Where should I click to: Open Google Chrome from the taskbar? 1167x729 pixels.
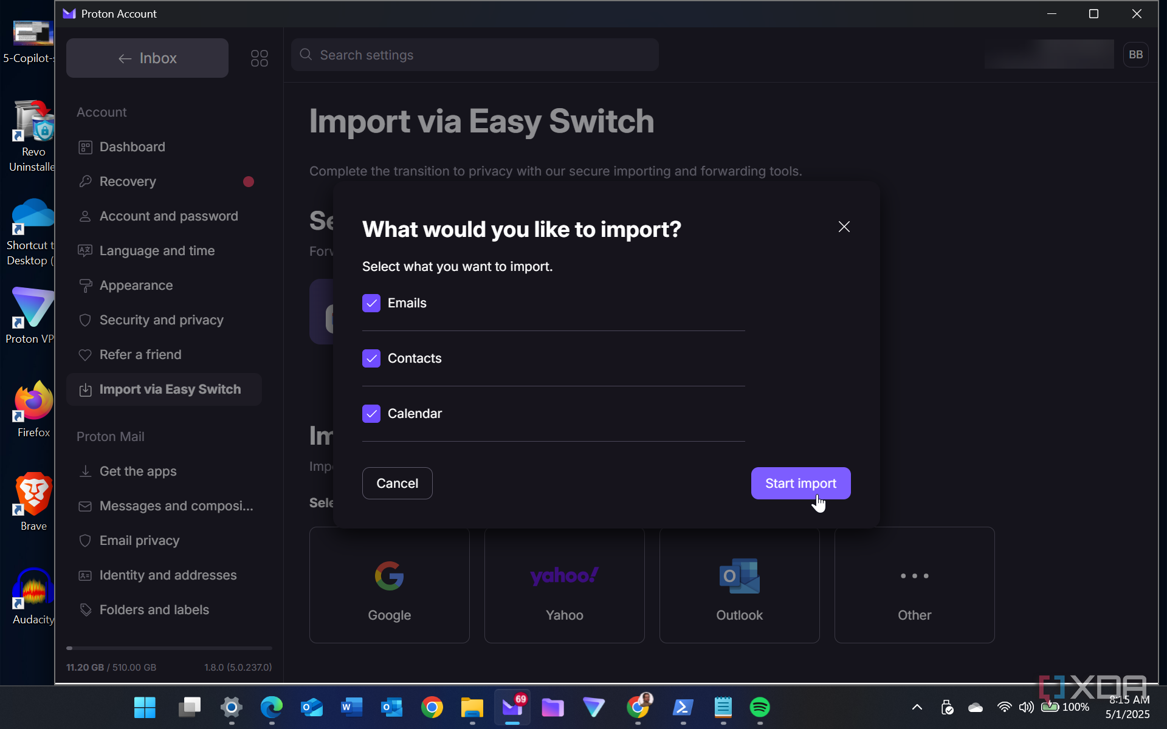432,707
